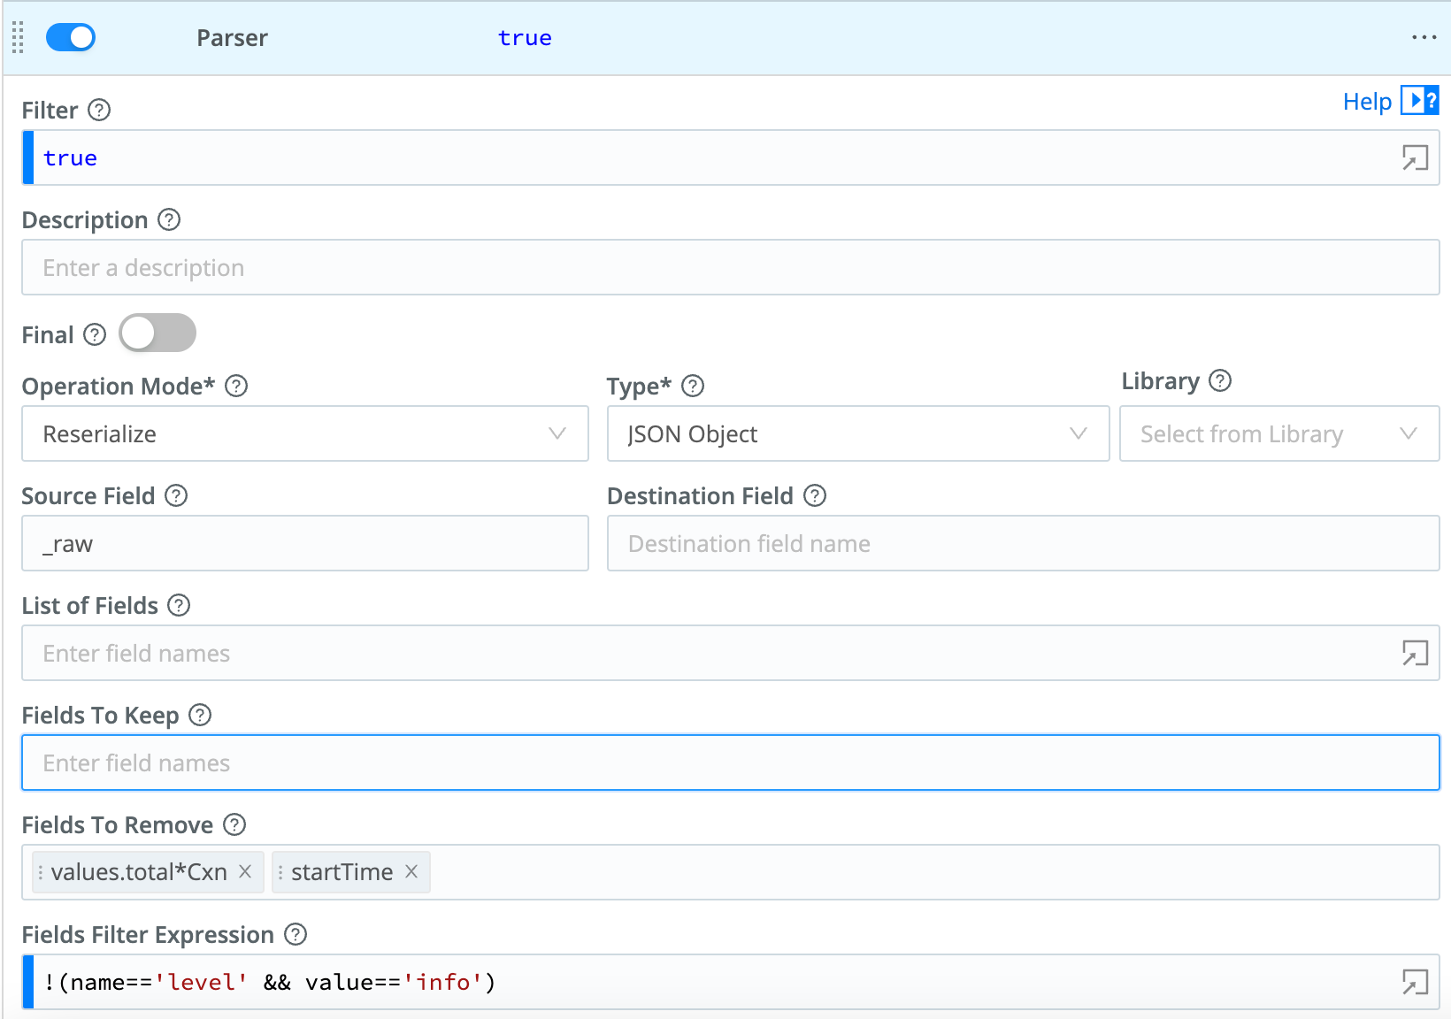1451x1019 pixels.
Task: Remove the values.total*Cxn field tag
Action: pyautogui.click(x=246, y=872)
